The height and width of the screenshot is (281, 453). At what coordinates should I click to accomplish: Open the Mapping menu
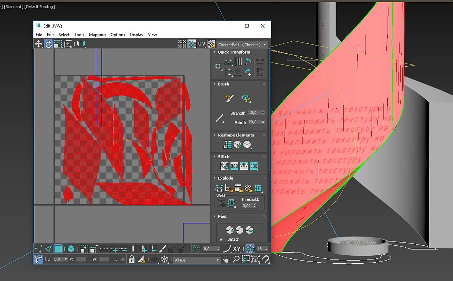pos(97,35)
